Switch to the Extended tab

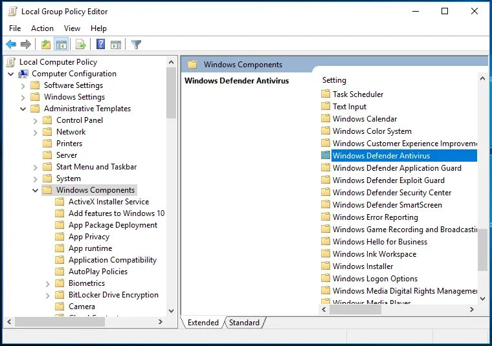(x=203, y=323)
